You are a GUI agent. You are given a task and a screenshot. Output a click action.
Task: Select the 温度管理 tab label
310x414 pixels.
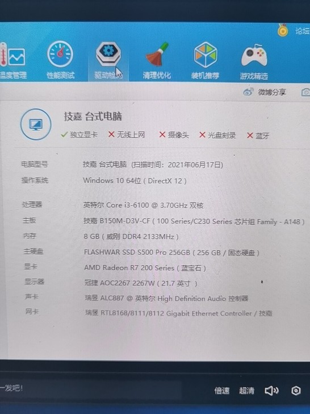pyautogui.click(x=13, y=75)
